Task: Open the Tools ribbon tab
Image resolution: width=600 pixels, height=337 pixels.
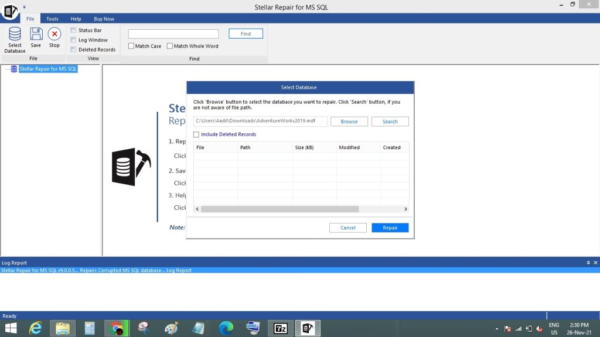Action: [x=52, y=19]
